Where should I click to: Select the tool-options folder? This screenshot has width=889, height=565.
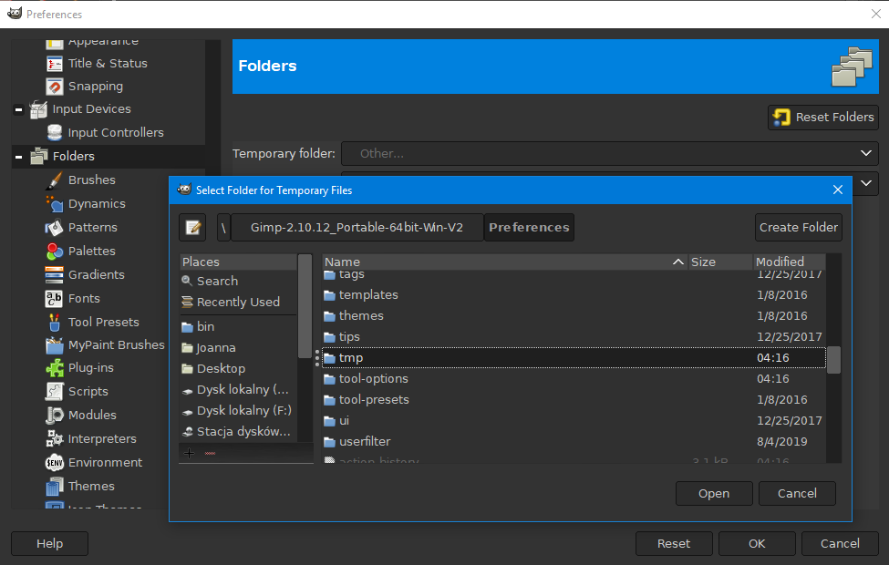(574, 379)
